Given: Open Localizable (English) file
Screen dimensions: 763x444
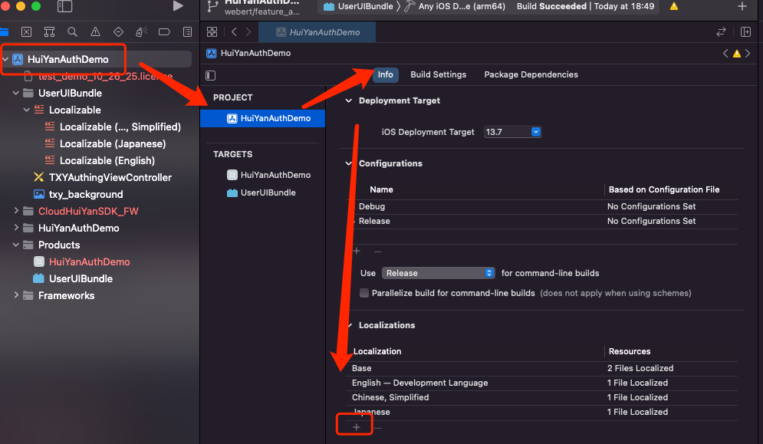Looking at the screenshot, I should point(100,161).
